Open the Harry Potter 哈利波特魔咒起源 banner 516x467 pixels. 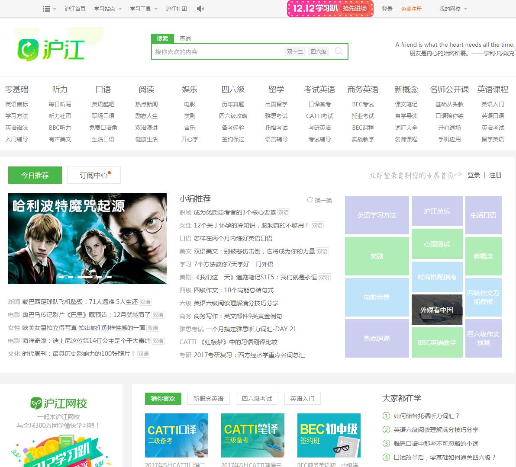(87, 239)
